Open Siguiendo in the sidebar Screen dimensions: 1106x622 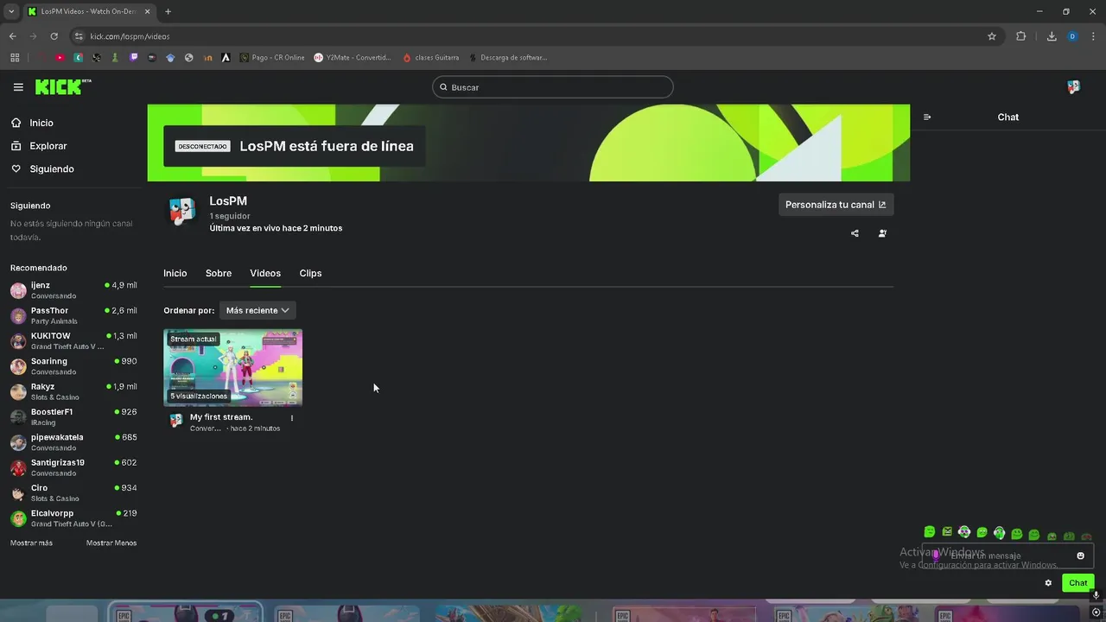point(52,169)
